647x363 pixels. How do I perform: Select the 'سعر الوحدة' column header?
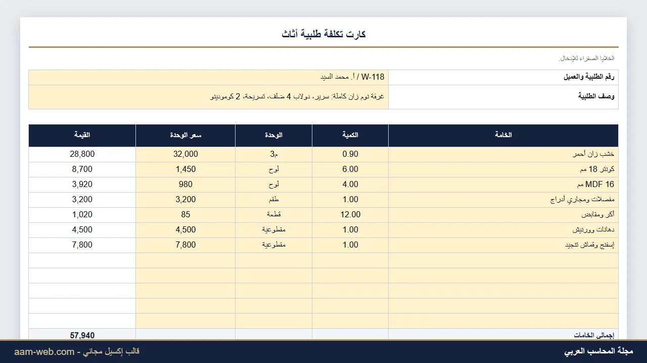click(186, 135)
